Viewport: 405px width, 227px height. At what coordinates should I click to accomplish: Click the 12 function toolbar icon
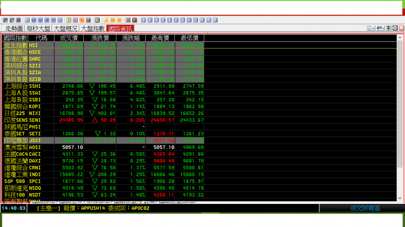click(215, 20)
